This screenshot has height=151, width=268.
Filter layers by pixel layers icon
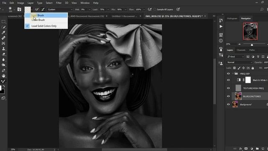(x=248, y=57)
